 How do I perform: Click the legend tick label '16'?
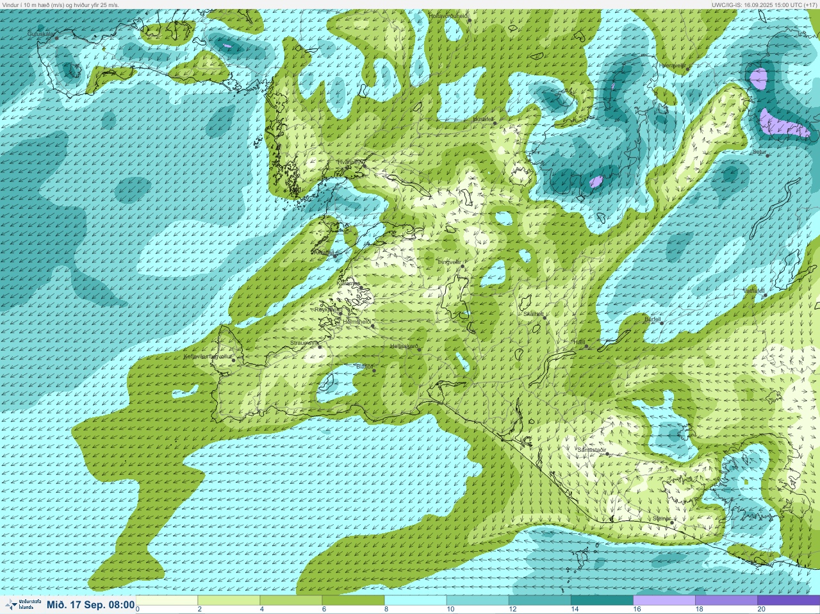[637, 610]
